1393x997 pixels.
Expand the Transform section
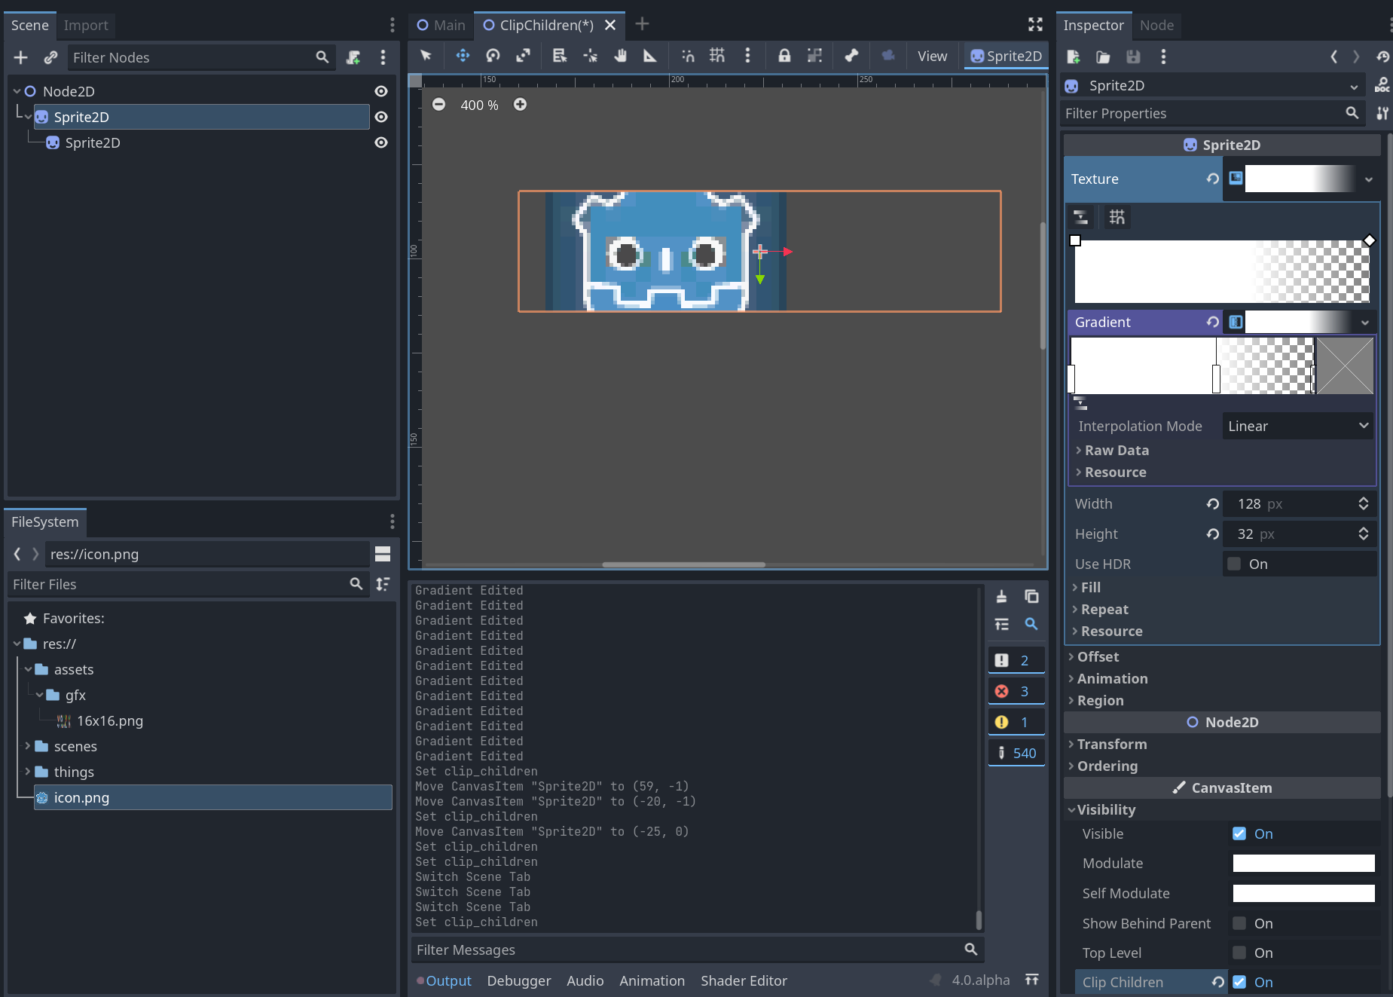(1113, 744)
